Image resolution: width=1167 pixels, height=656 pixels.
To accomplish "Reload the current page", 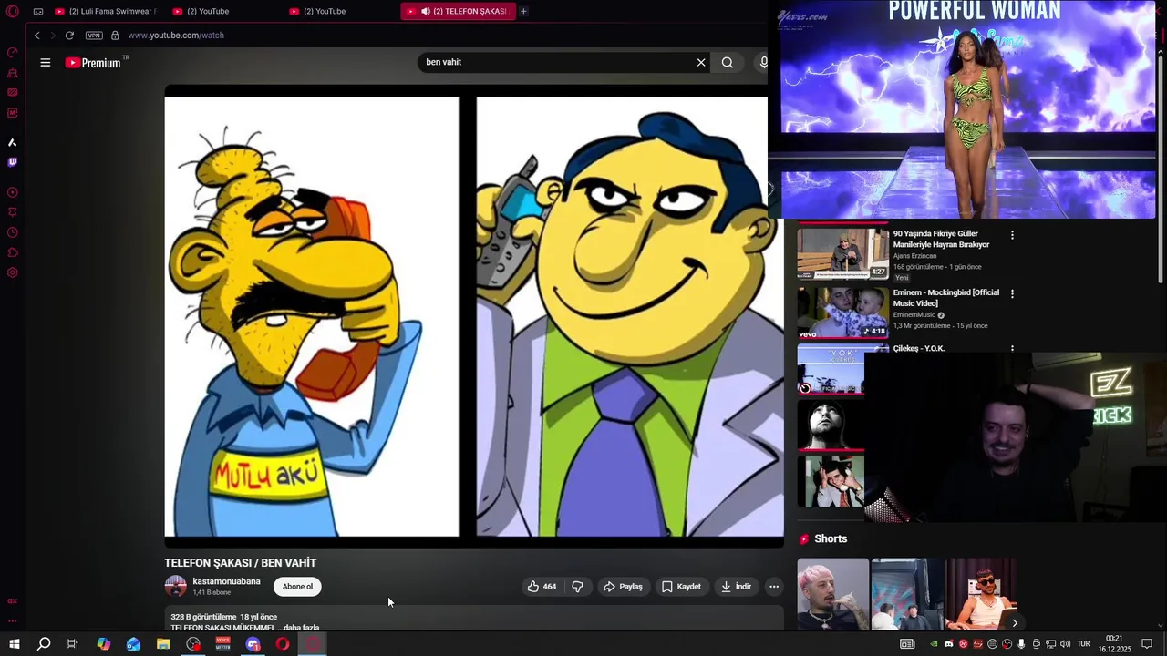I will click(x=69, y=36).
